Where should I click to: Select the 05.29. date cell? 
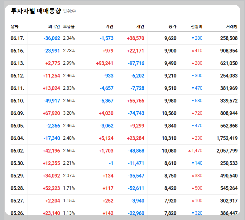click(x=17, y=176)
